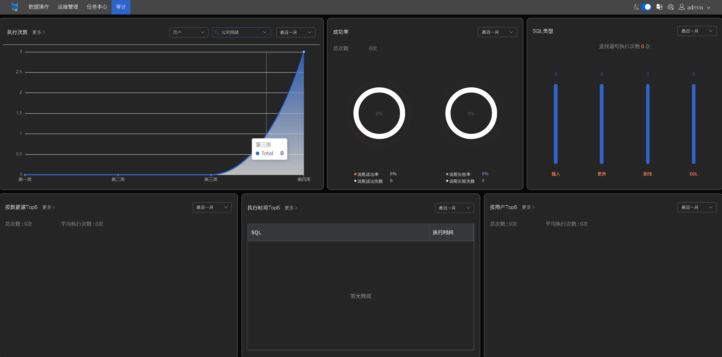The width and height of the screenshot is (722, 357).
Task: Click the admin user avatar icon
Action: 682,7
